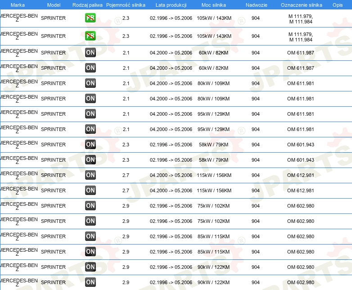
Task: Click ON diesel icon in first 60kW / 82KM row
Action: 90,53
